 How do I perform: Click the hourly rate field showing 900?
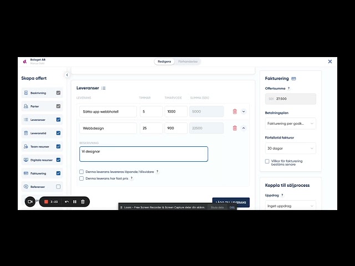pyautogui.click(x=176, y=128)
